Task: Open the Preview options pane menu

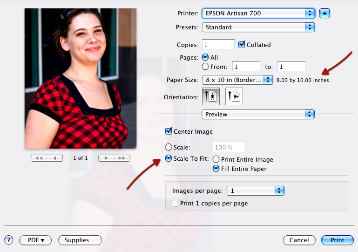Action: pos(258,114)
